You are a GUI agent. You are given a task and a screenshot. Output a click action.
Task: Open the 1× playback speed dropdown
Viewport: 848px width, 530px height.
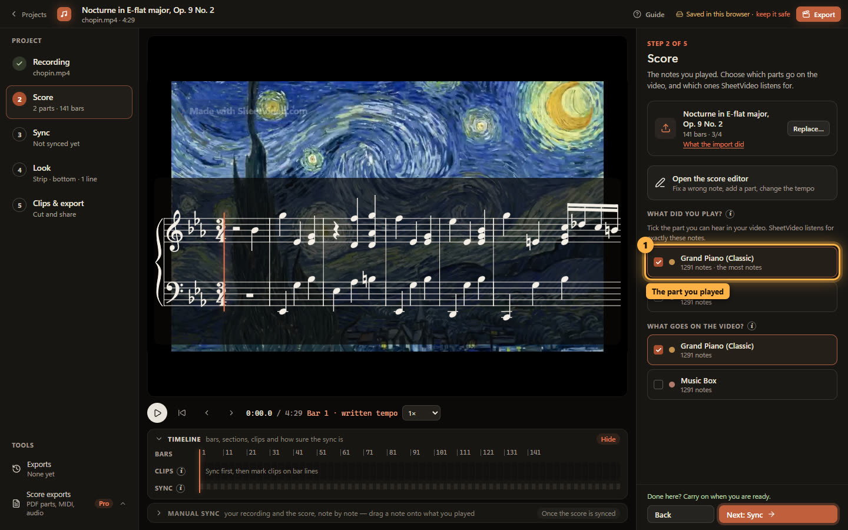421,413
